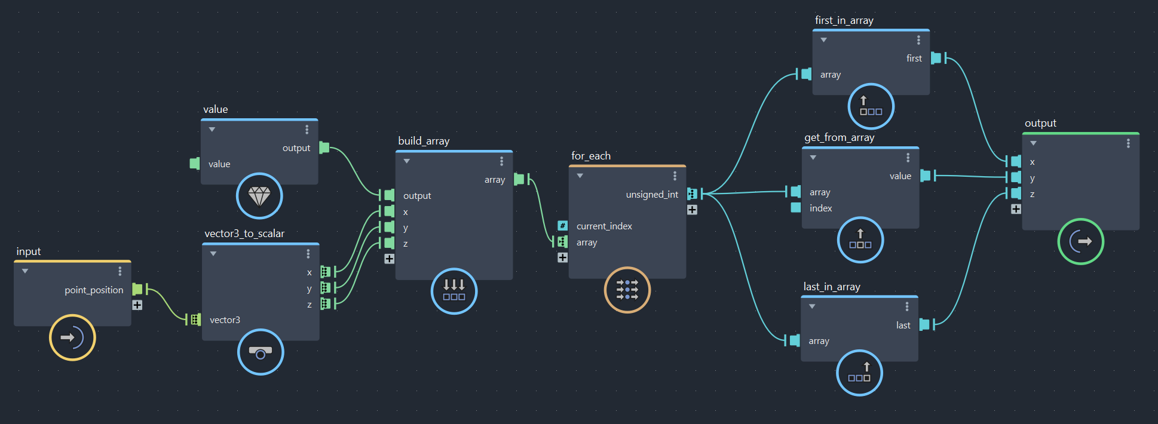Click the point_position output port
Image resolution: width=1158 pixels, height=424 pixels.
coord(137,289)
